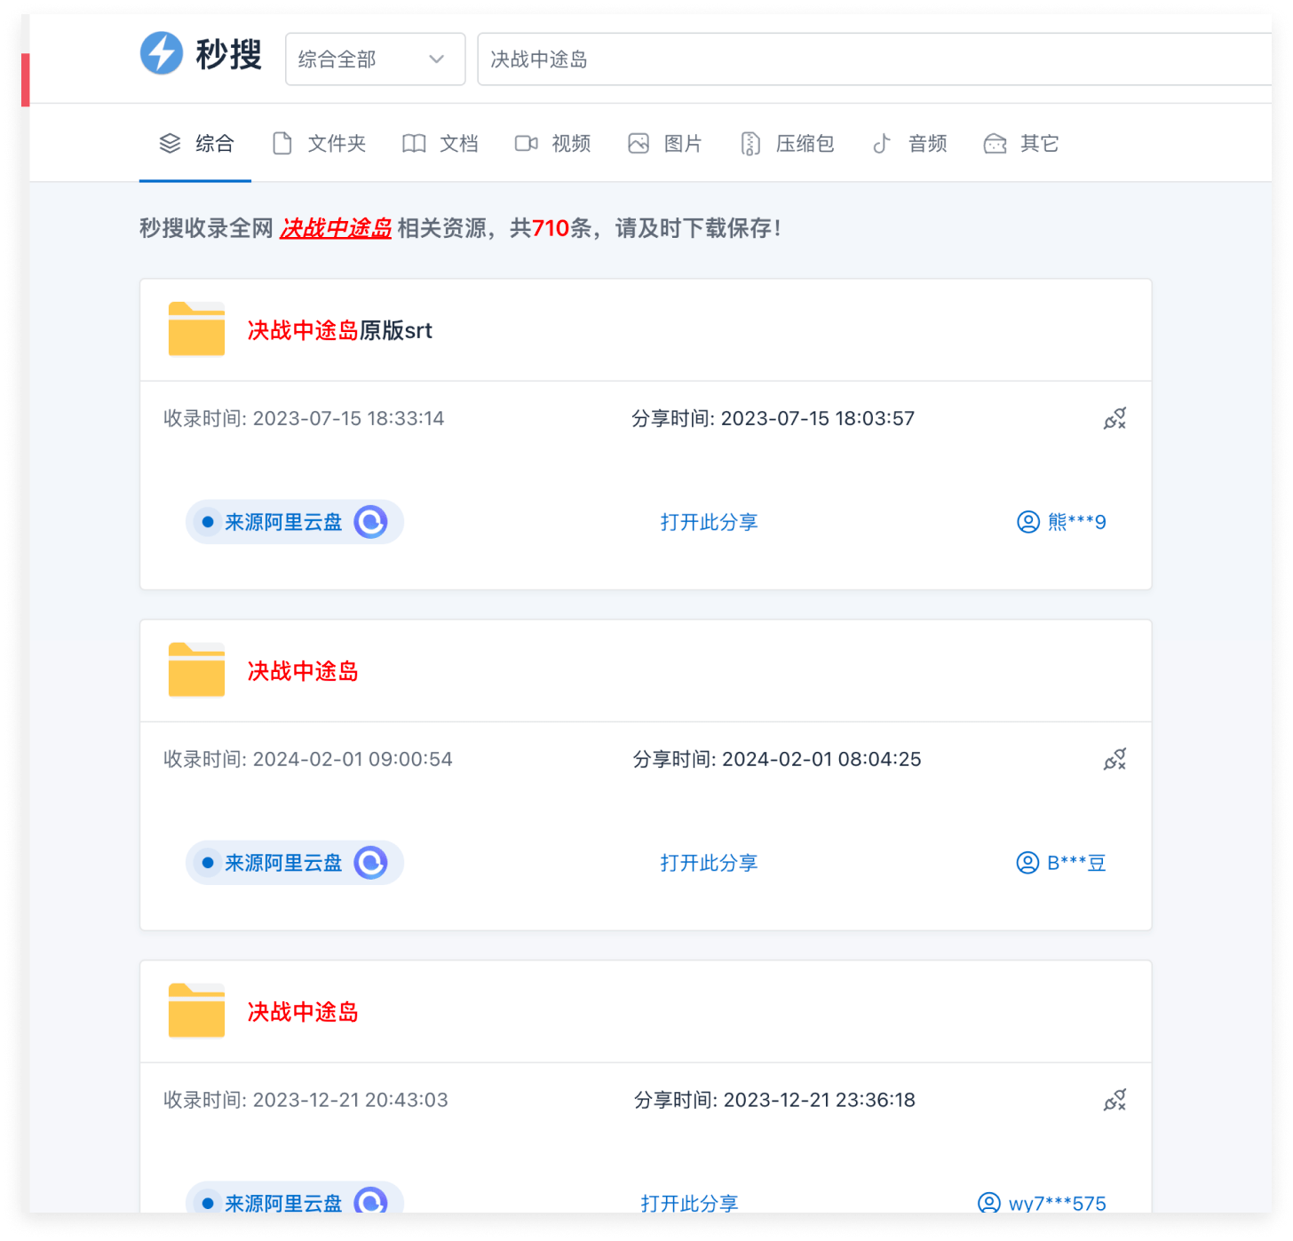
Task: Click the 秒搜 lightning logo icon
Action: [162, 53]
